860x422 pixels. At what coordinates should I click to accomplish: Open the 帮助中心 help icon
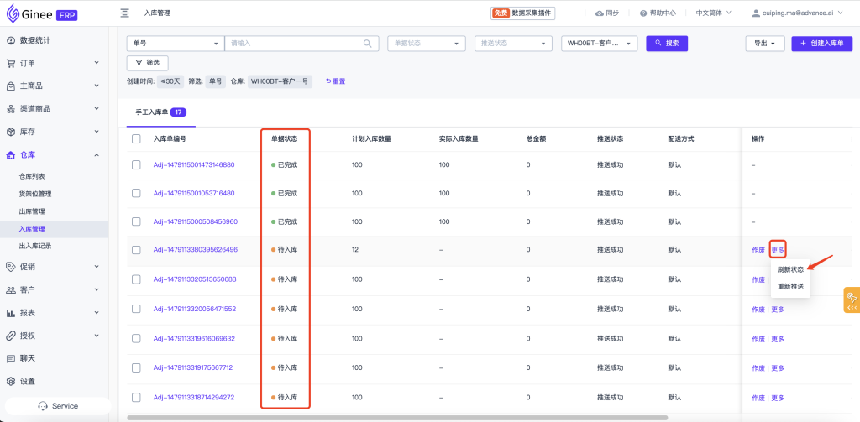click(643, 13)
